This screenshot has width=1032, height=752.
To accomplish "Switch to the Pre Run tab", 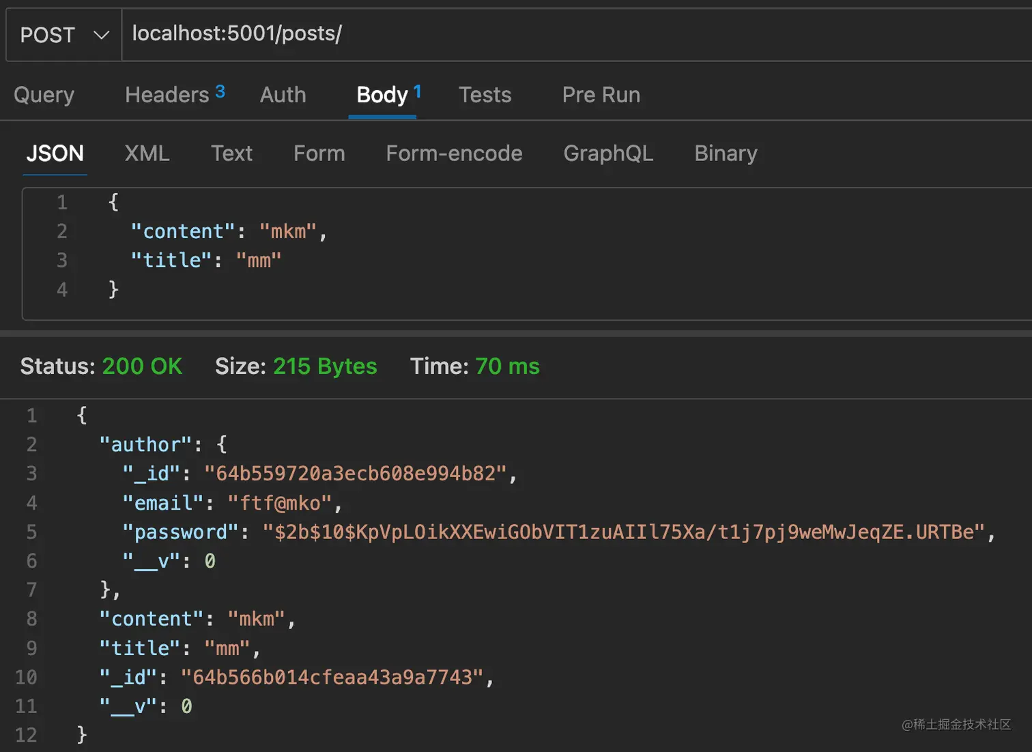I will pos(601,95).
